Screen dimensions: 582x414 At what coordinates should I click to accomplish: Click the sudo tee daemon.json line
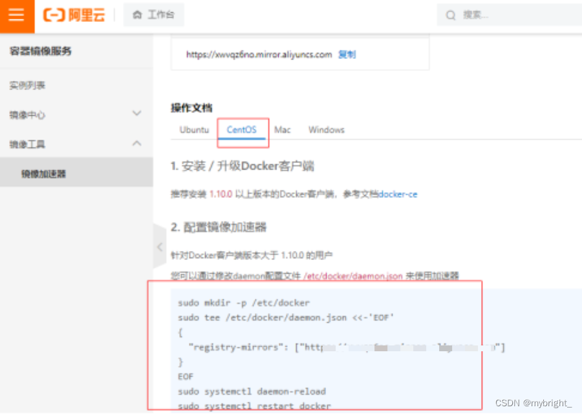click(x=286, y=318)
